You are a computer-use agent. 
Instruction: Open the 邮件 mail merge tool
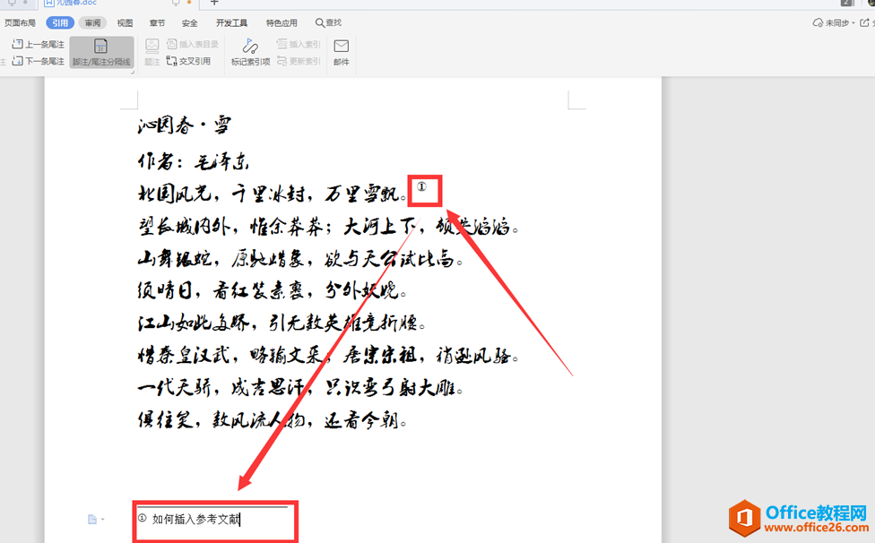click(341, 52)
